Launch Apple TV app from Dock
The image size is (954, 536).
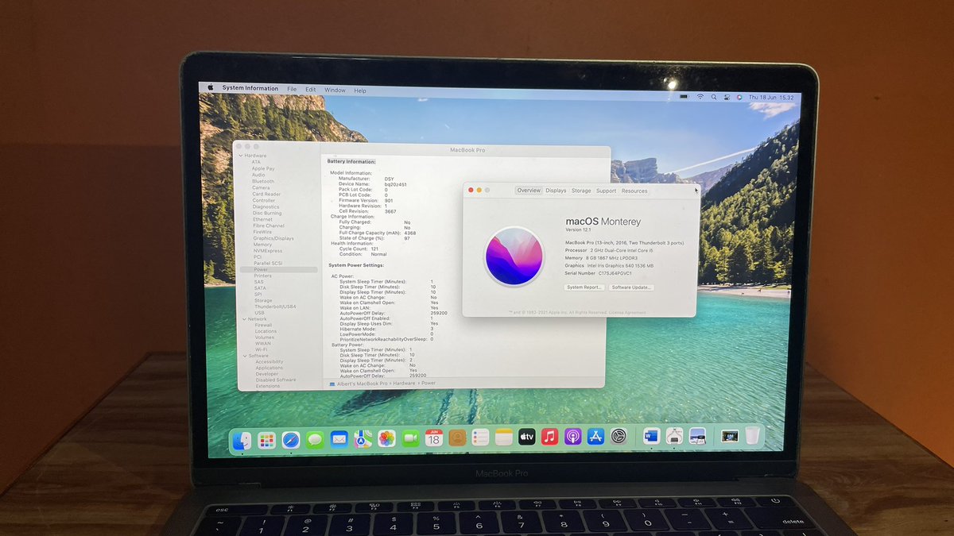coord(526,437)
